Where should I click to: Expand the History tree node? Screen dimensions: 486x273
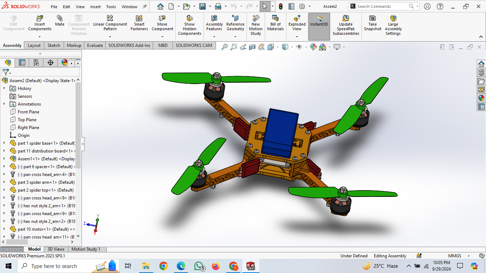pyautogui.click(x=4, y=89)
